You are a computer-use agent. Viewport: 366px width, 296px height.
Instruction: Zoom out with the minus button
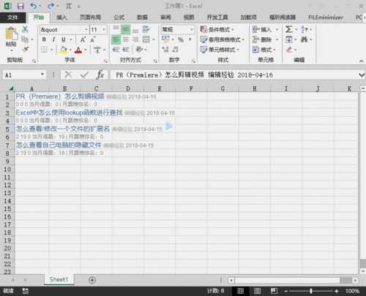pyautogui.click(x=286, y=291)
